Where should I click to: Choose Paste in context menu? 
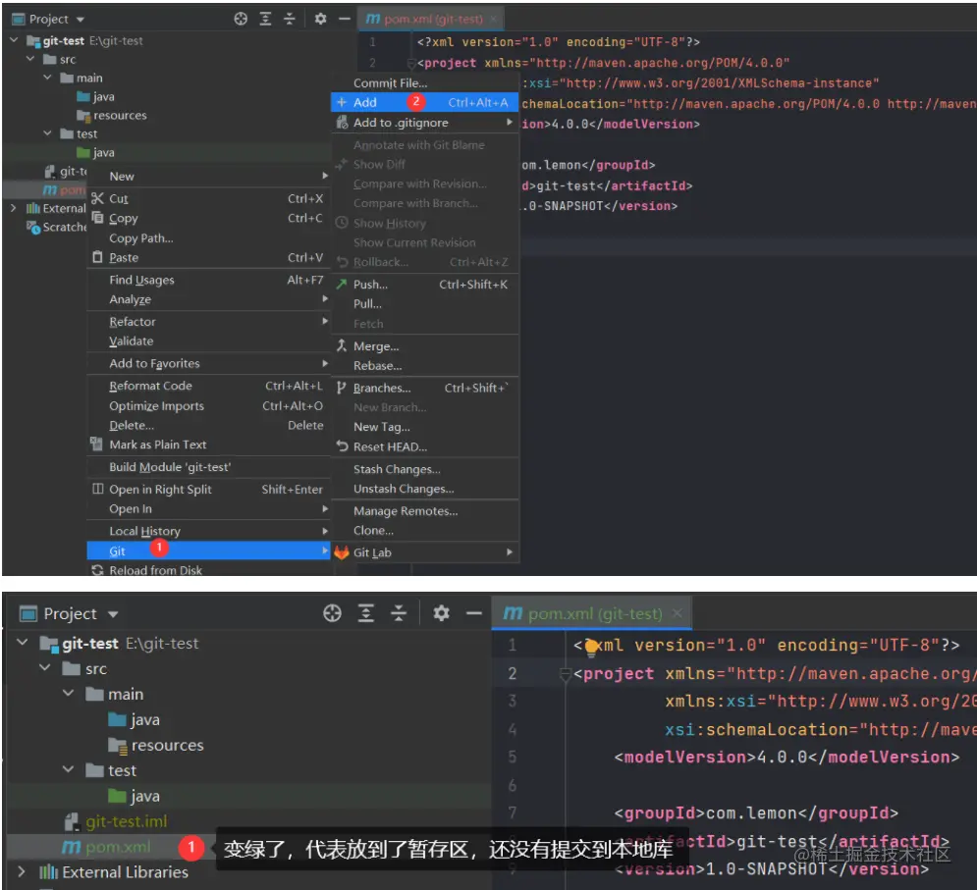point(209,258)
